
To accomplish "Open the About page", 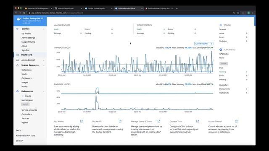I will tap(24, 46).
